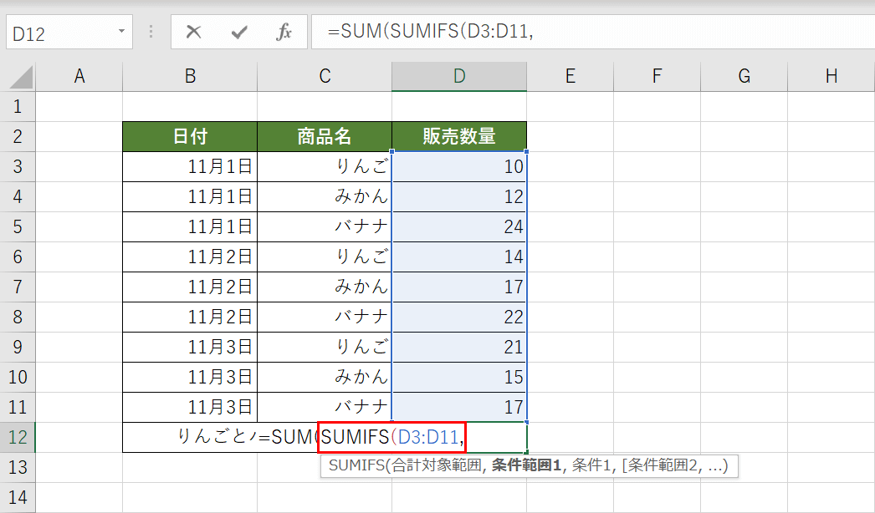Click the Cancel (X) formula button
The image size is (875, 513).
coord(194,33)
